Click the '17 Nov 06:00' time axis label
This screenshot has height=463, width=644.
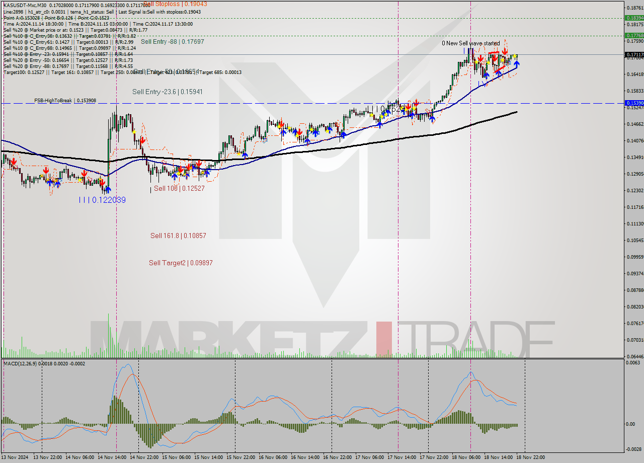pyautogui.click(x=370, y=457)
